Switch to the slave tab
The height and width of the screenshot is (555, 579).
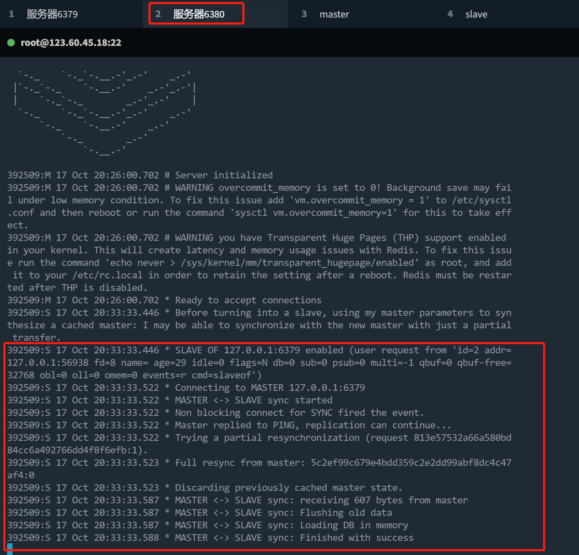click(476, 14)
